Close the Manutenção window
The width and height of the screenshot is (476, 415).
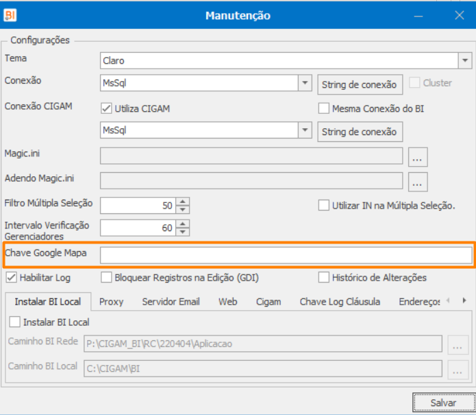pos(460,15)
